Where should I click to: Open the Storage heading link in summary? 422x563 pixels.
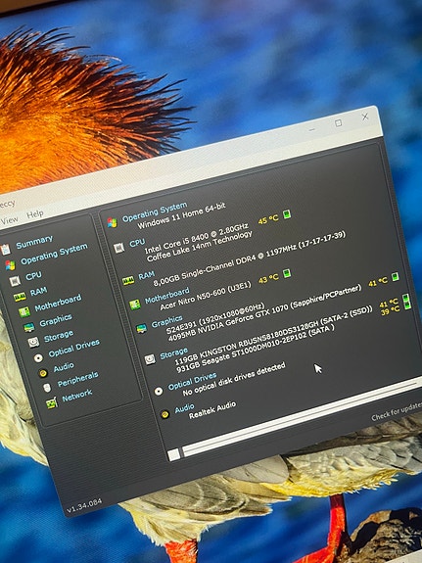(x=174, y=352)
